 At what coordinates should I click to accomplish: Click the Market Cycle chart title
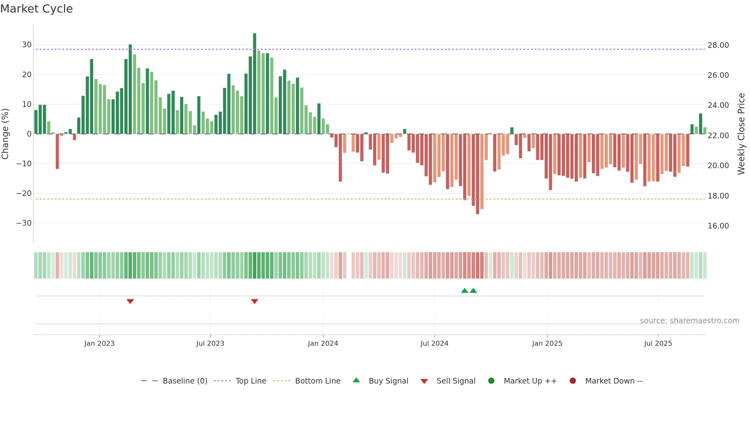[x=37, y=9]
